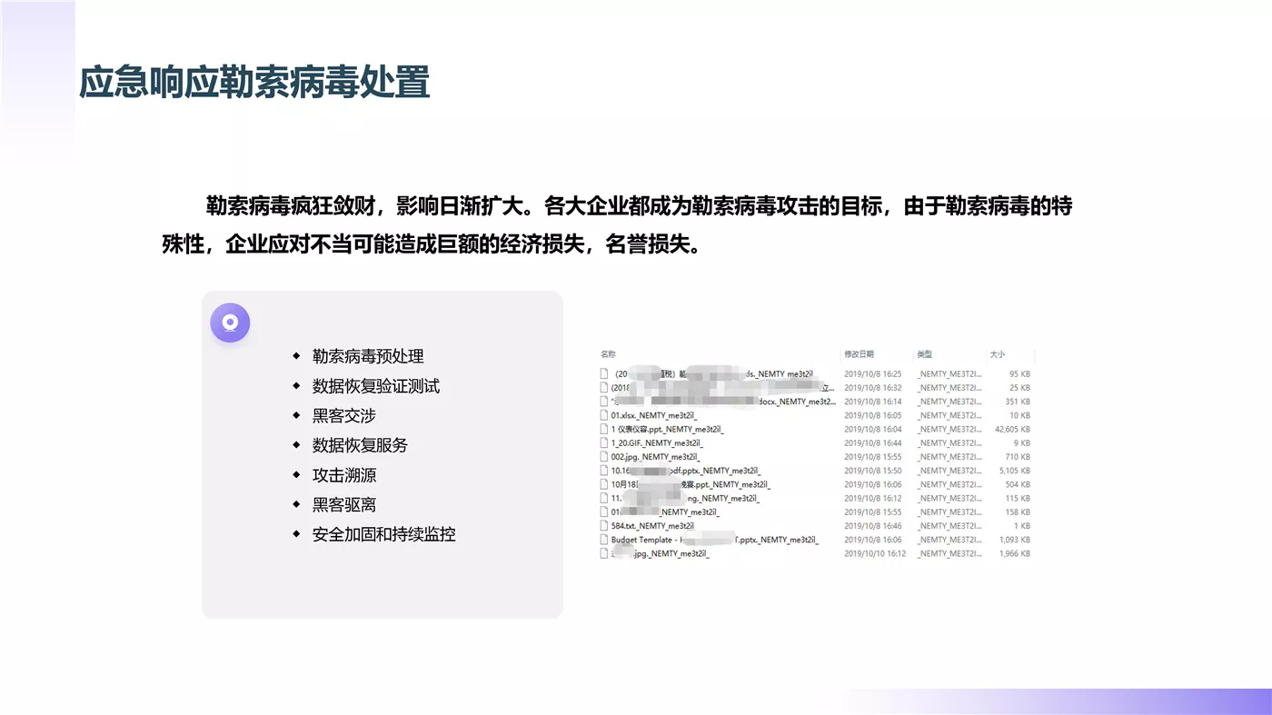This screenshot has width=1272, height=715.
Task: Click file icon beside 584.txt._NEMTY_me3t2il
Action: [603, 525]
